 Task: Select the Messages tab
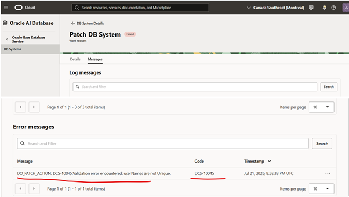pyautogui.click(x=95, y=59)
